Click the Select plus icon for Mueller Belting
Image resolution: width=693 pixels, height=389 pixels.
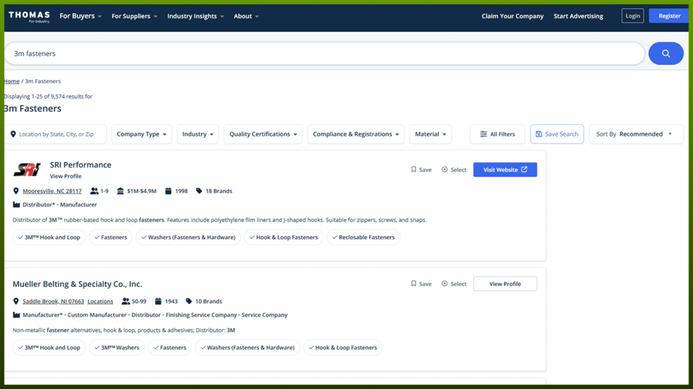coord(445,284)
